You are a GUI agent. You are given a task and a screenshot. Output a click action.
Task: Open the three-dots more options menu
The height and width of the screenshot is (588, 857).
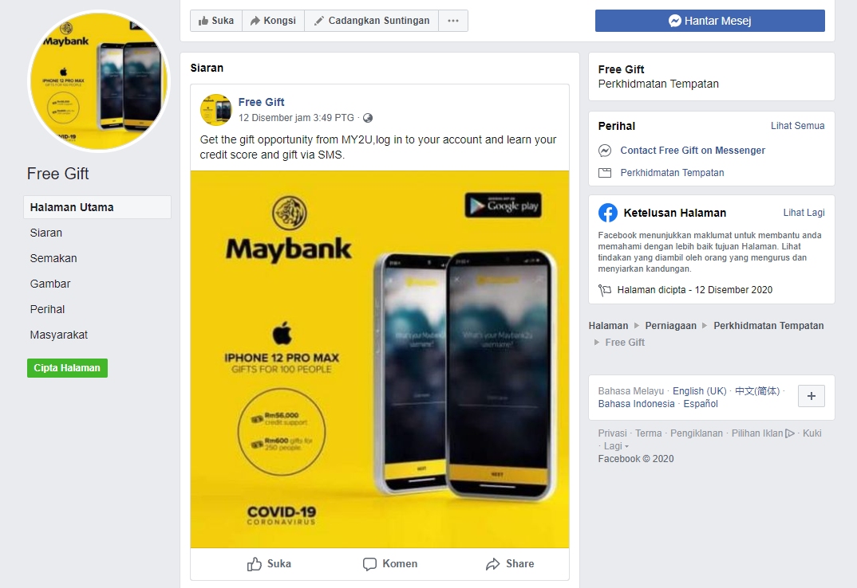(453, 21)
